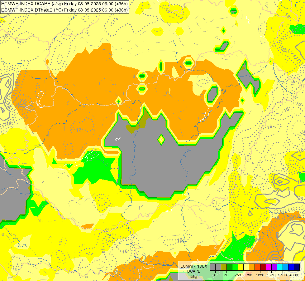This screenshot has width=305, height=281.
Task: Click the red-orange legend swatch
Action: [258, 267]
